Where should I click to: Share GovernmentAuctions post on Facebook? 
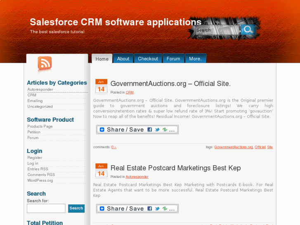pyautogui.click(x=150, y=130)
